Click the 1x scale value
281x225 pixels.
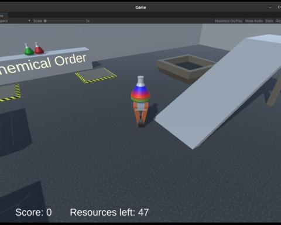click(88, 21)
